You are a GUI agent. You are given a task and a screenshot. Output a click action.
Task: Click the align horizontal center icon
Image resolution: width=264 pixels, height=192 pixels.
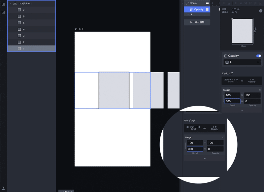(241, 3)
